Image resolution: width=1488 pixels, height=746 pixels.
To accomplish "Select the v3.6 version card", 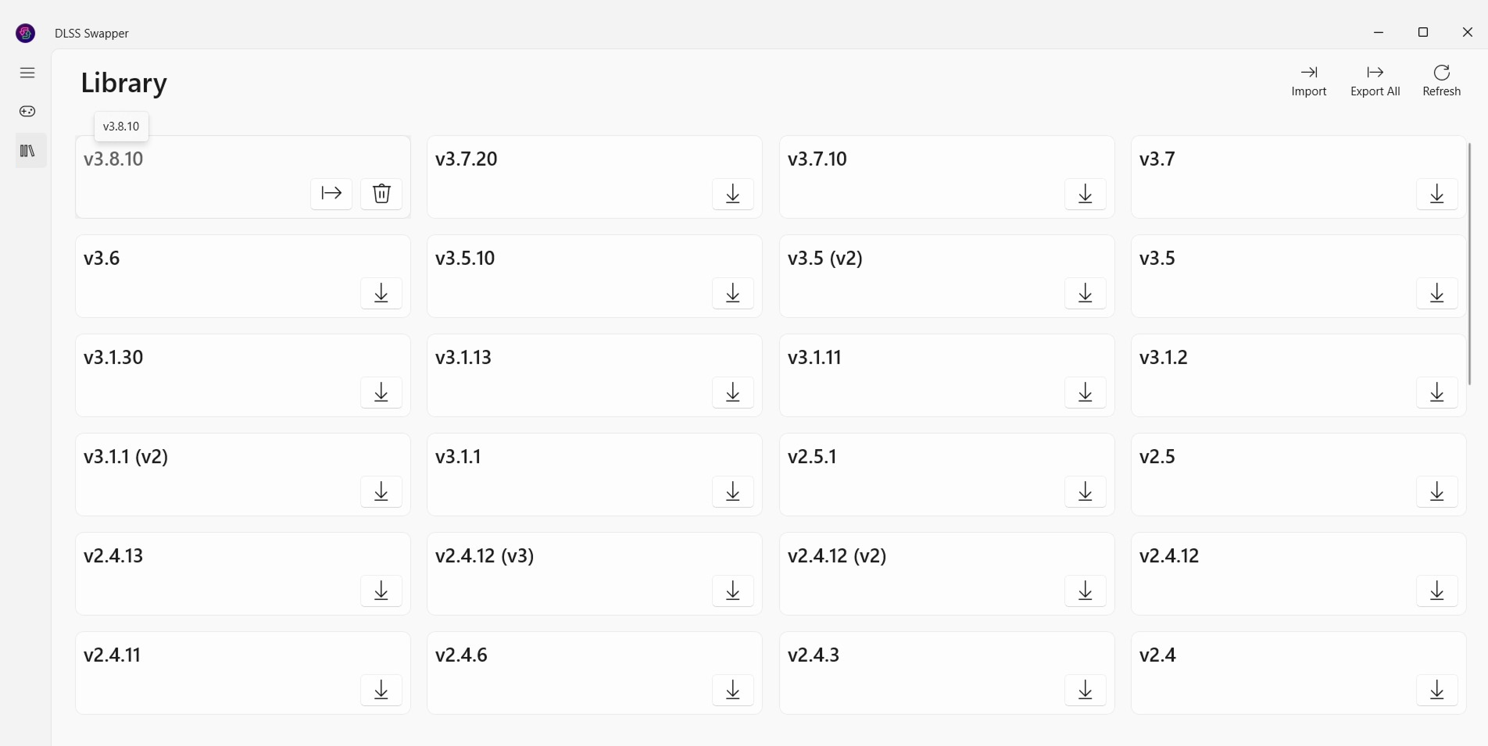I will click(x=243, y=276).
